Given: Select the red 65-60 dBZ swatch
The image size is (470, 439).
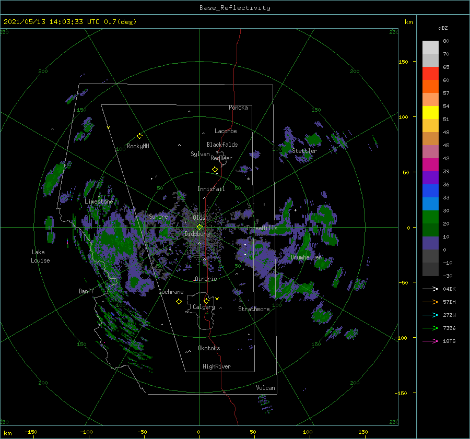Looking at the screenshot, I should click(x=430, y=74).
